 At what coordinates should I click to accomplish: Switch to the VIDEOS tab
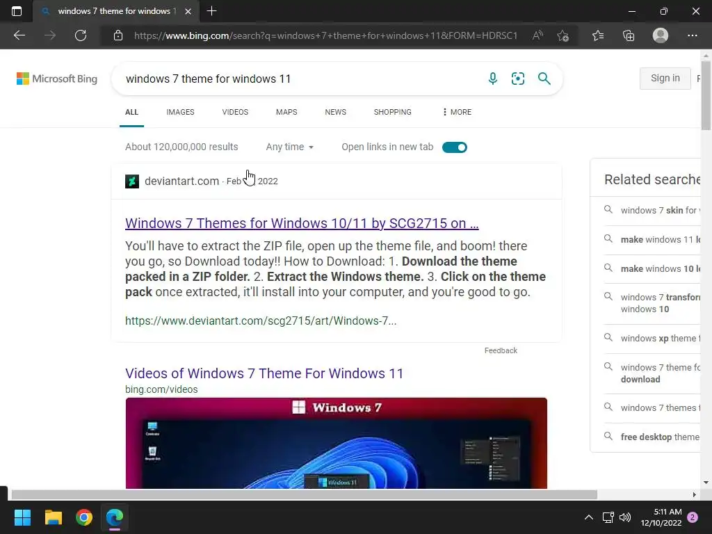(x=235, y=112)
